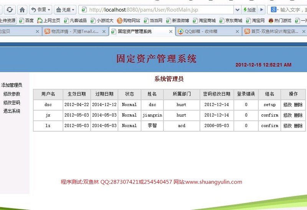Screen dimensions: 307x210
Task: Click the go arrow beside 加速
Action: click(x=261, y=10)
